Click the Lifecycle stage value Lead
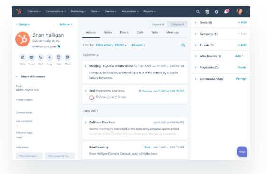 (x=19, y=137)
